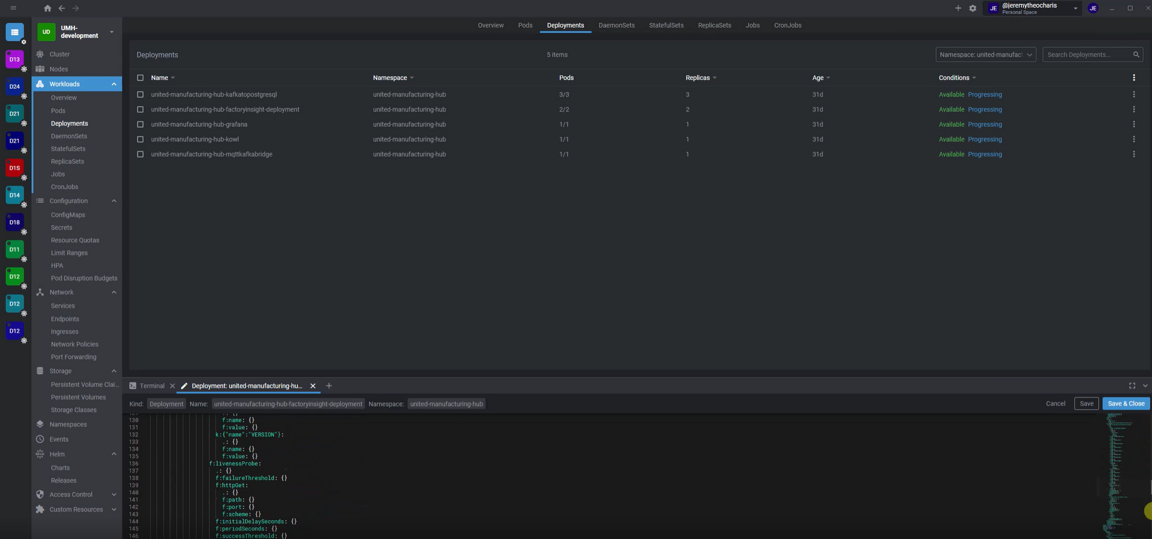Image resolution: width=1152 pixels, height=539 pixels.
Task: Click the Save button in editor
Action: coord(1086,404)
